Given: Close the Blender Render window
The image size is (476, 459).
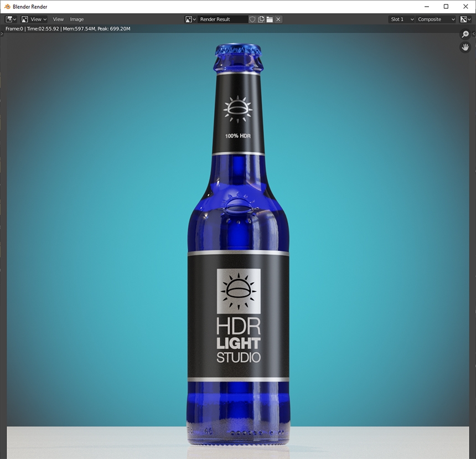Looking at the screenshot, I should click(x=465, y=7).
